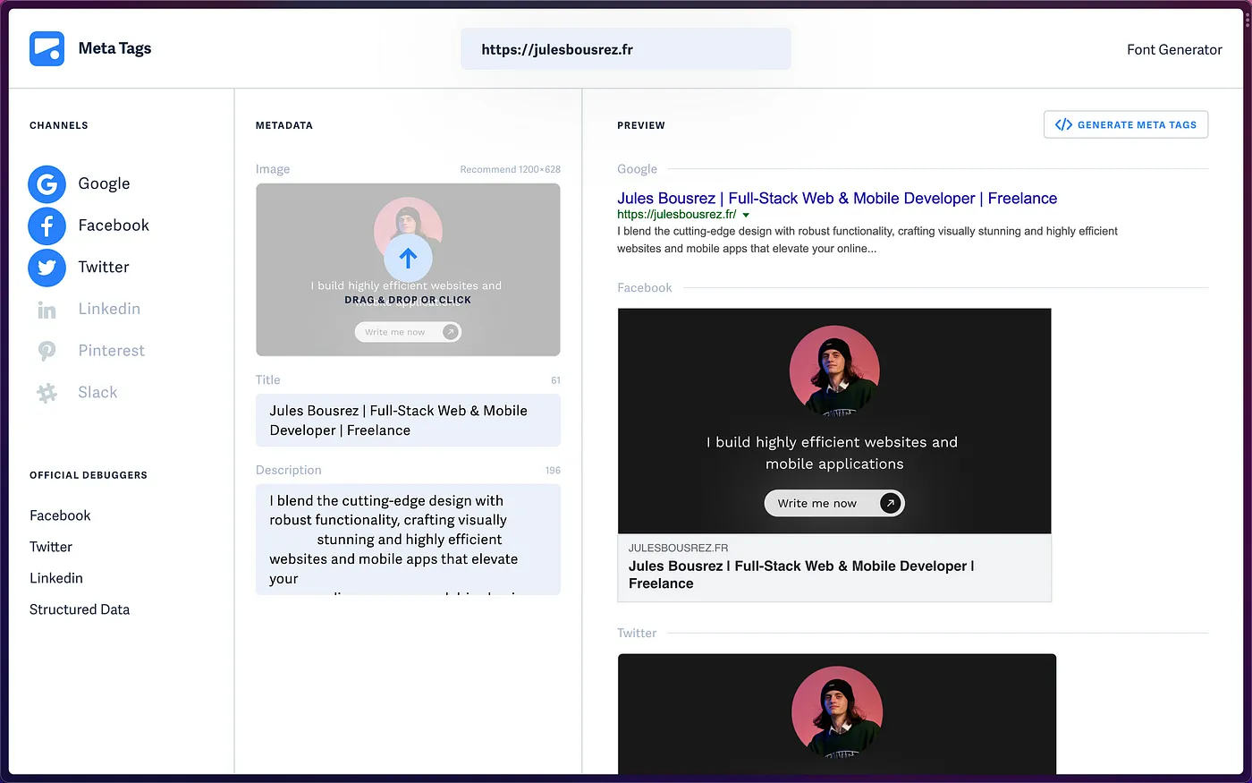Toggle the Facebook channel icon

click(47, 226)
